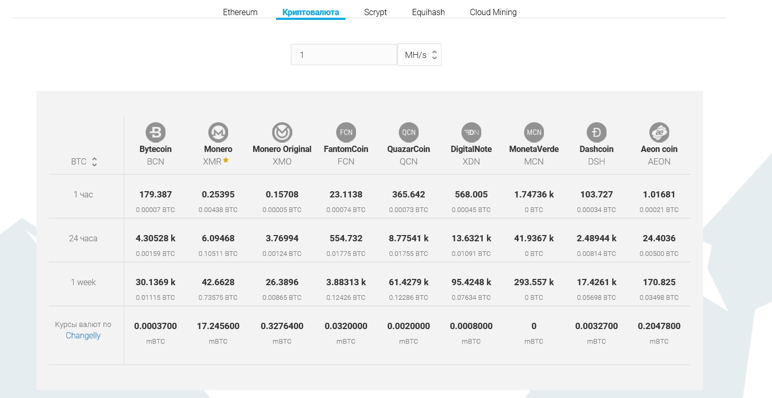Click the Bytecoin column heading

click(156, 149)
